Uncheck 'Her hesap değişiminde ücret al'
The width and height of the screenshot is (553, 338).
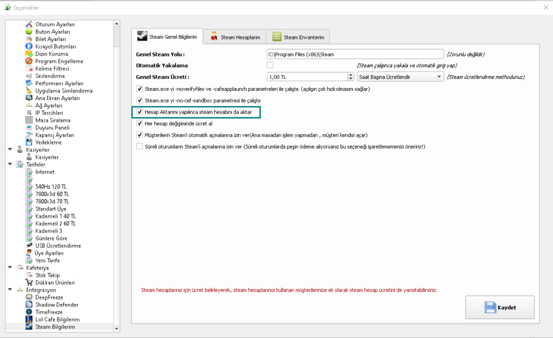140,123
